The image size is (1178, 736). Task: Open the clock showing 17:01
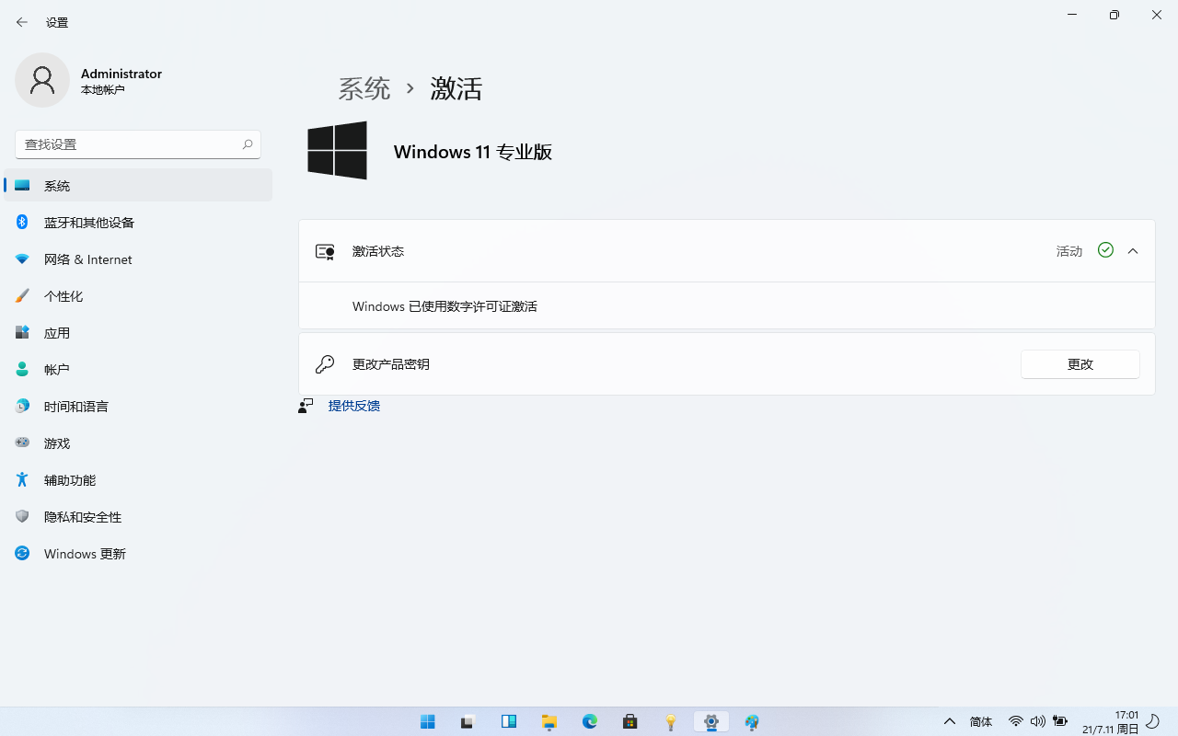pos(1111,722)
